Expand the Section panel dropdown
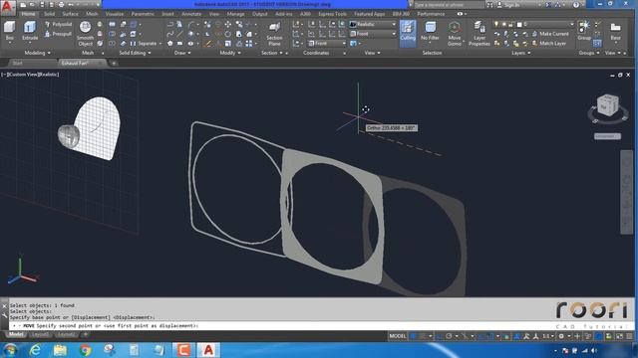 272,53
